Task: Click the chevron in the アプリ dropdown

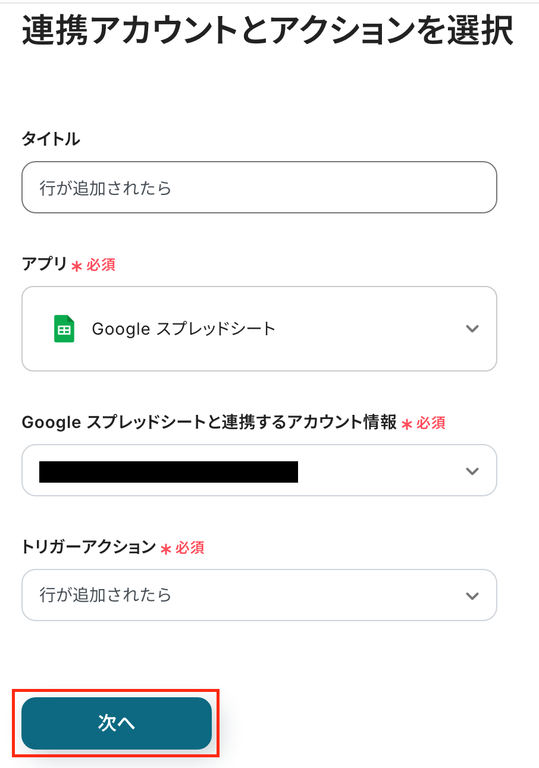Action: 472,329
